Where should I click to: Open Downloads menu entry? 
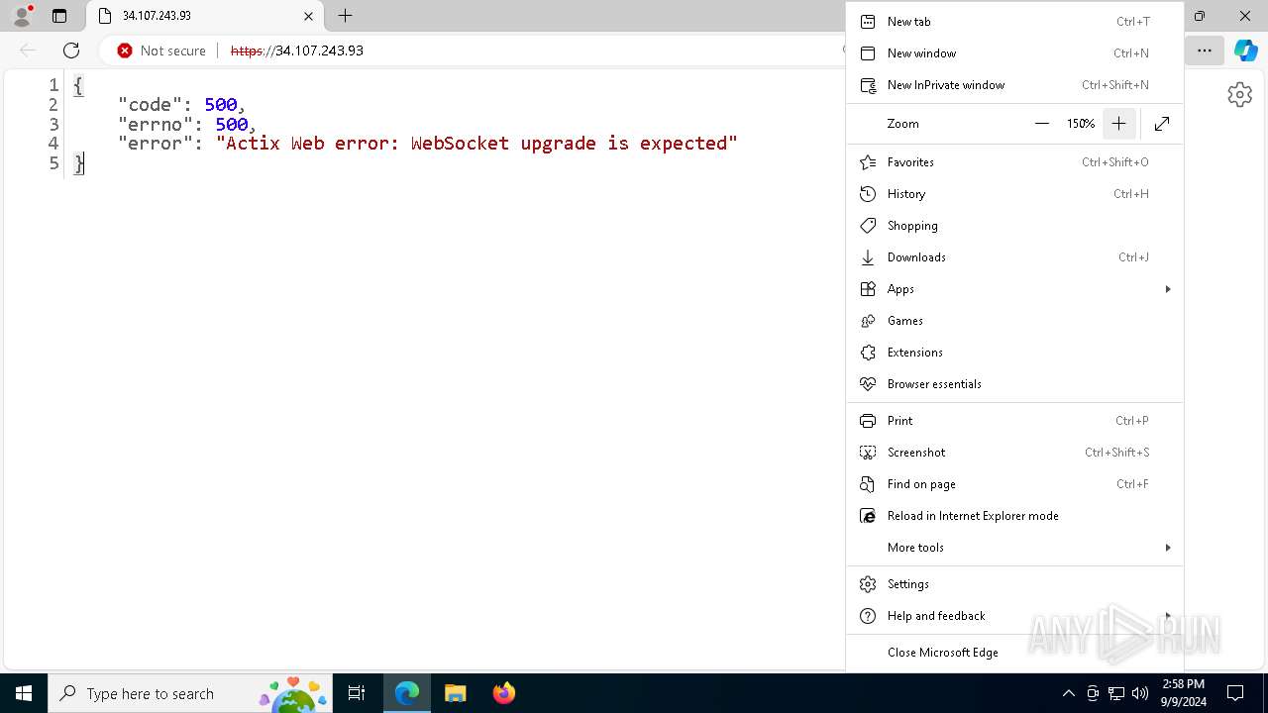(1014, 257)
